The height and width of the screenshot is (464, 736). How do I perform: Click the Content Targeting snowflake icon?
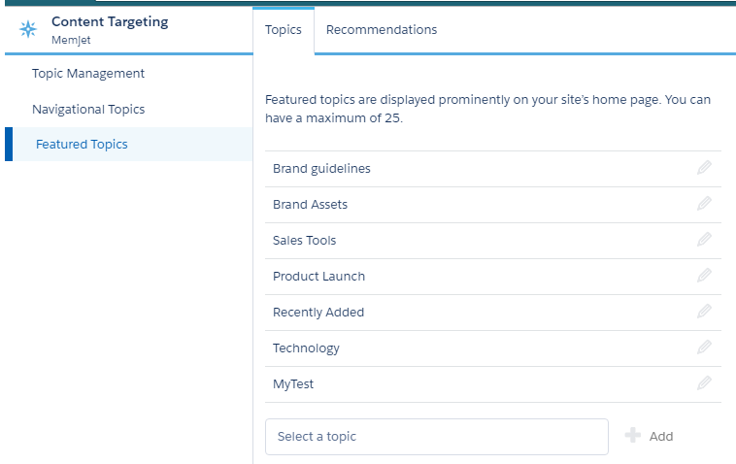[27, 29]
